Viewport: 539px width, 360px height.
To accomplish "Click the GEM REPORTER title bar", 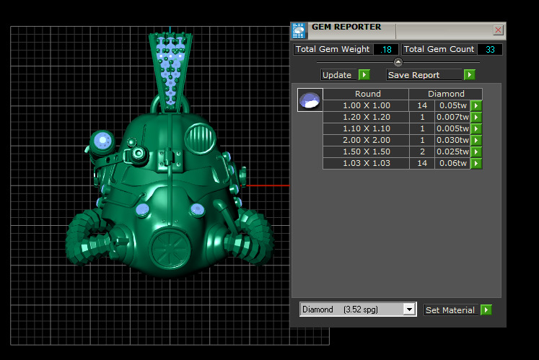I will [x=399, y=31].
